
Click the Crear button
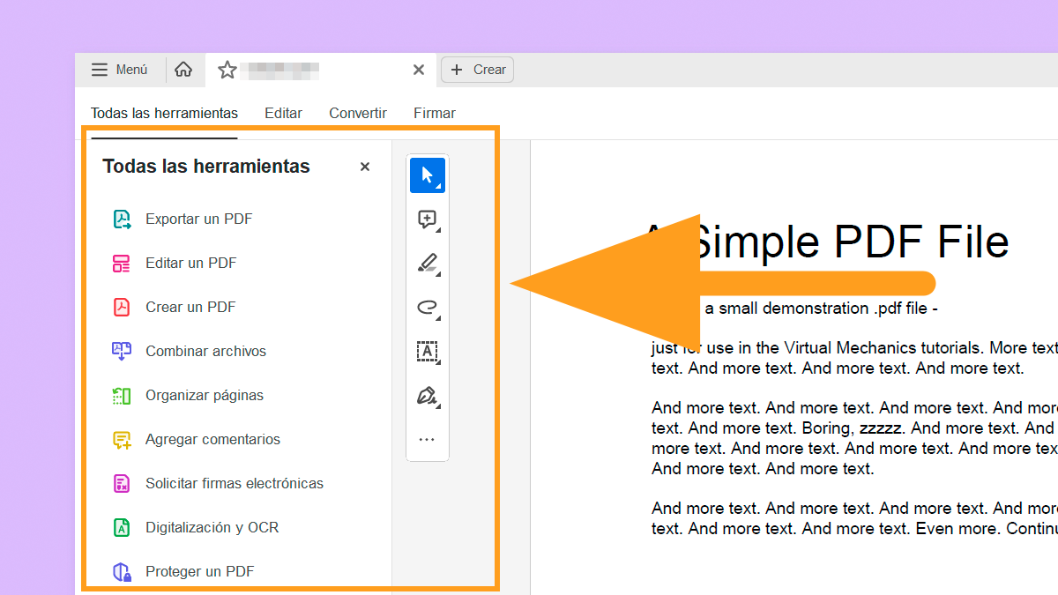tap(477, 69)
